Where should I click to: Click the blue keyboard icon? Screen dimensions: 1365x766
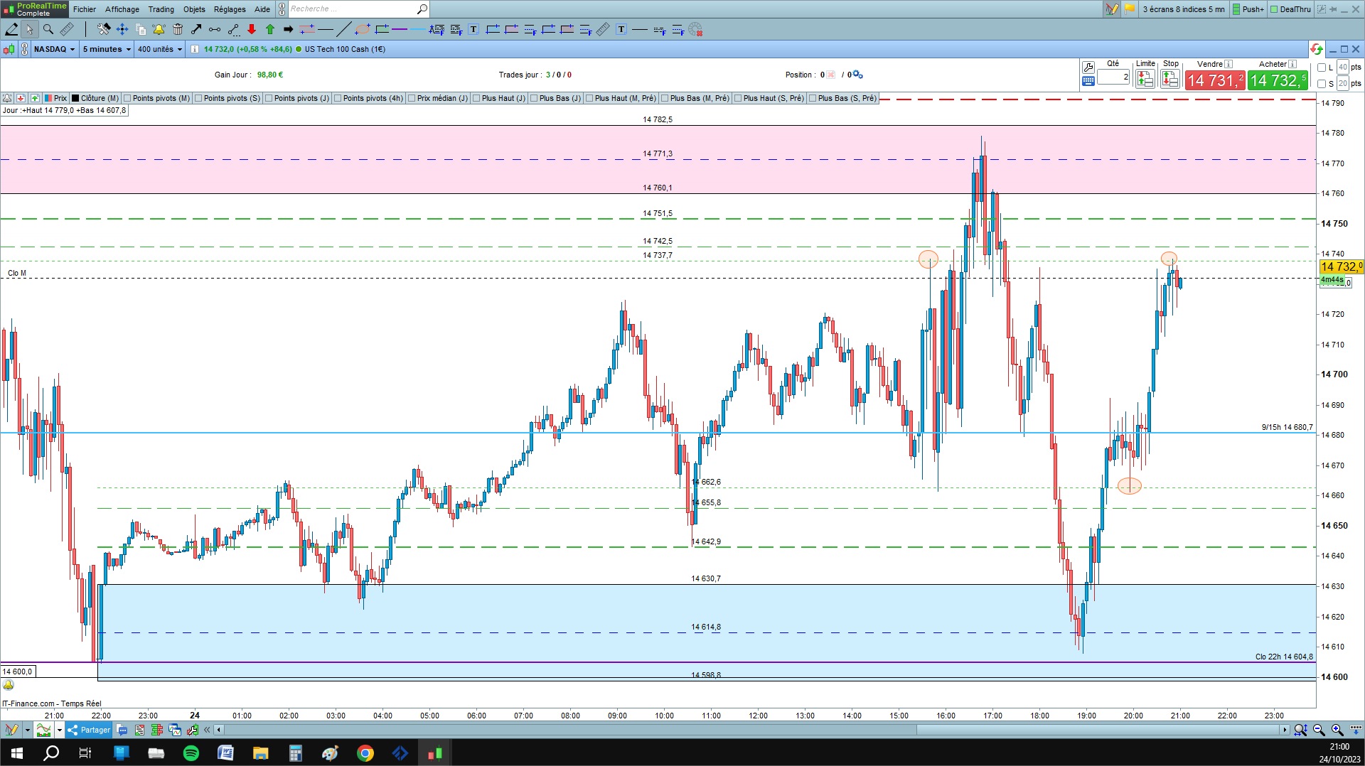point(1088,81)
